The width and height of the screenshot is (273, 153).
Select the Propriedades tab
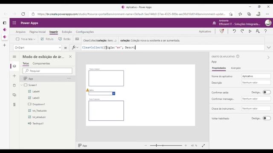pyautogui.click(x=219, y=68)
